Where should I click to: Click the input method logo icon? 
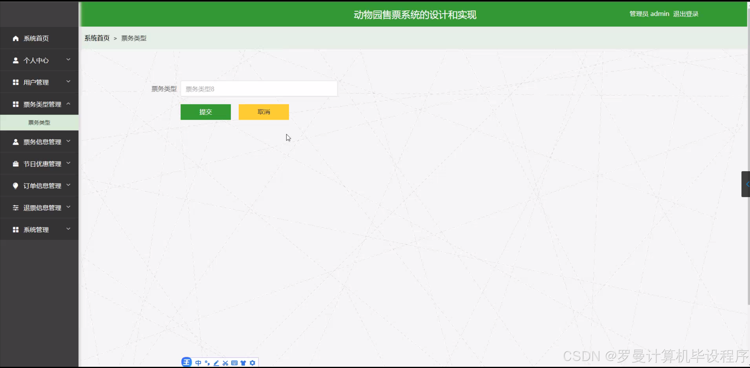point(186,362)
